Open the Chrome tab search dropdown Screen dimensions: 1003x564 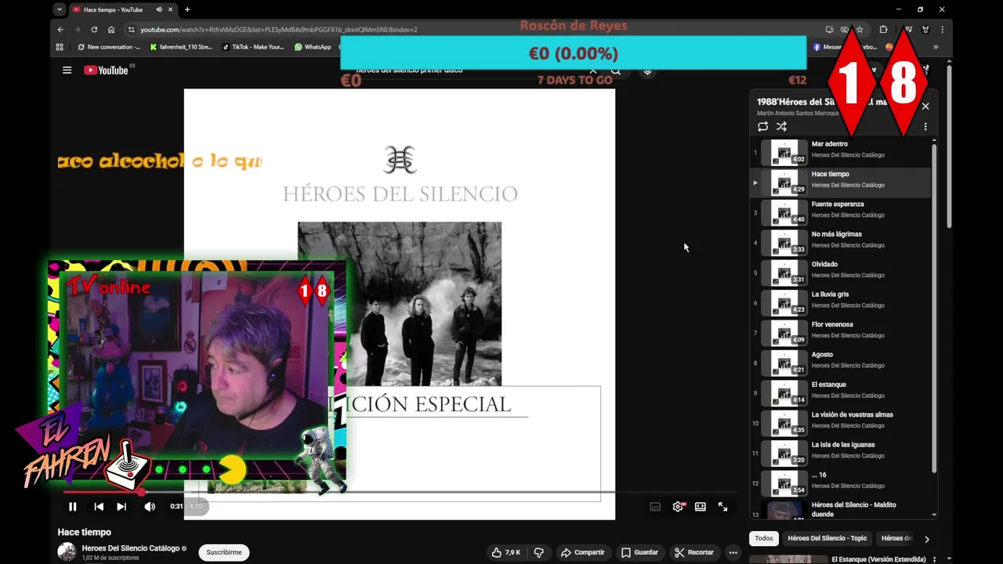click(60, 9)
